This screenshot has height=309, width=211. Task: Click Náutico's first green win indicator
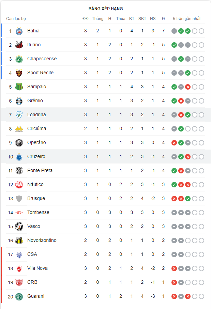174,185
